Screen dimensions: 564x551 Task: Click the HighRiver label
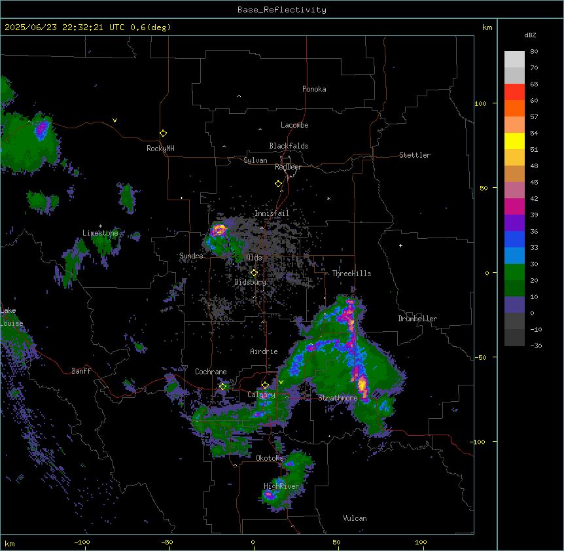281,486
